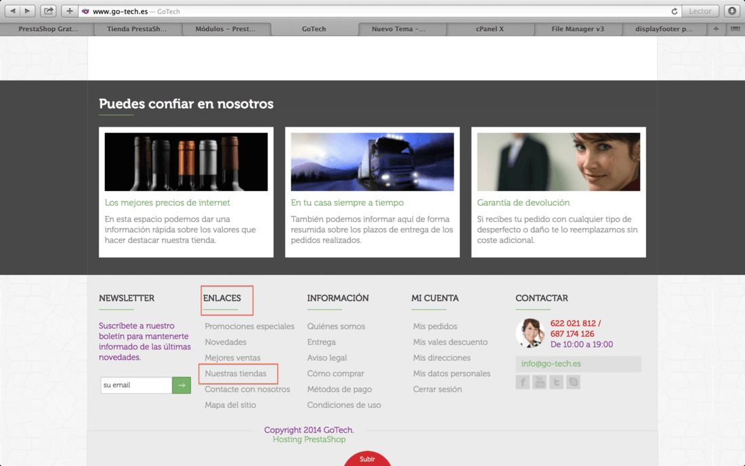Click the Lector reader button

(x=700, y=11)
